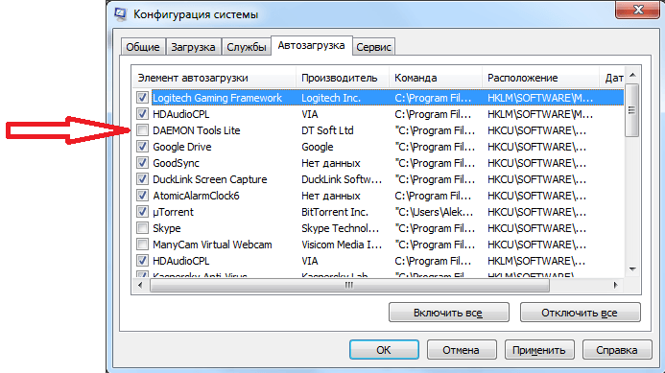Viewport: 665px width, 373px height.
Task: Disable DuckLink Screen Capture checkbox
Action: click(x=142, y=179)
